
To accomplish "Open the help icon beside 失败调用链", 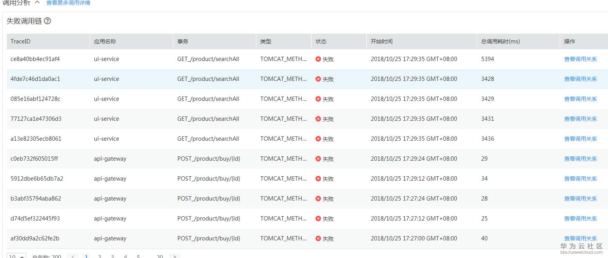I will pyautogui.click(x=47, y=21).
